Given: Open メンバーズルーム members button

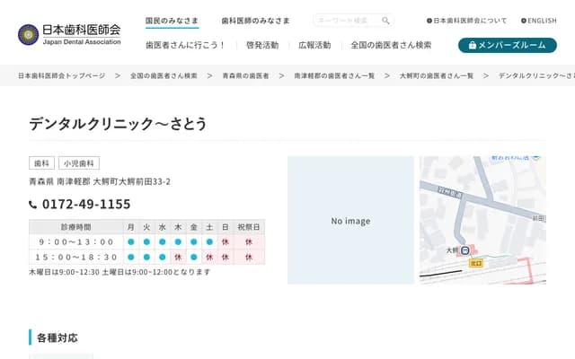Looking at the screenshot, I should (x=507, y=45).
